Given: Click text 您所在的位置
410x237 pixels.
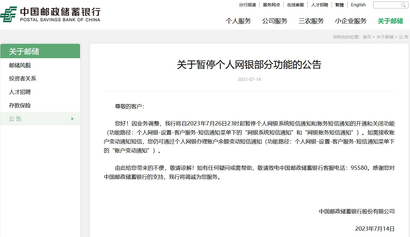Looking at the screenshot, I should point(346,37).
